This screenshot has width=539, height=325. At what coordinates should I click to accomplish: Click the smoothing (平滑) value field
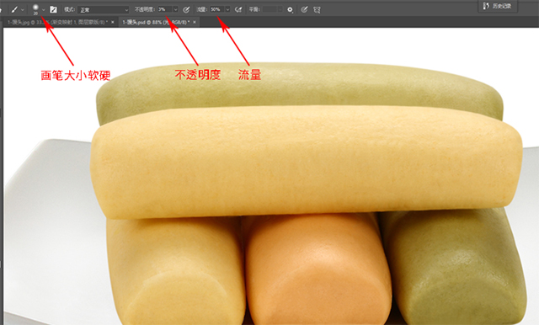point(269,9)
